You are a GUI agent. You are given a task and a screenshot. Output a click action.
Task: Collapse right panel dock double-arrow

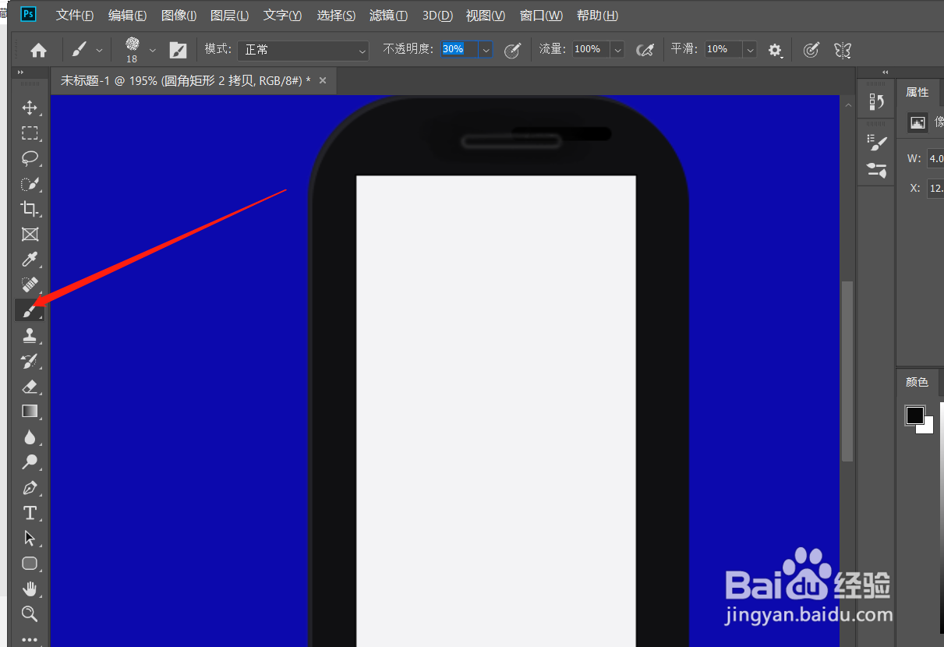pyautogui.click(x=885, y=72)
